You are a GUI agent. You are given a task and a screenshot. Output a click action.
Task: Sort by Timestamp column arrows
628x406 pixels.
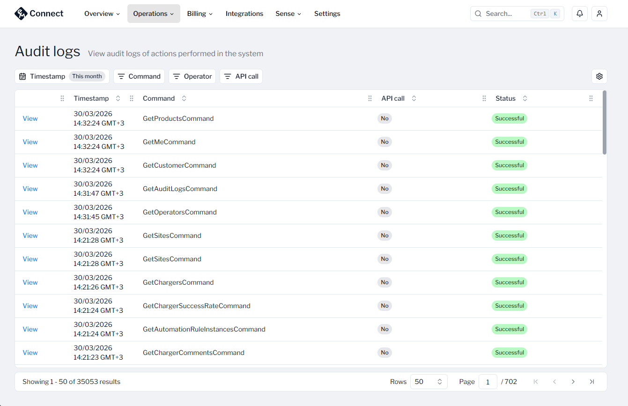tap(118, 98)
